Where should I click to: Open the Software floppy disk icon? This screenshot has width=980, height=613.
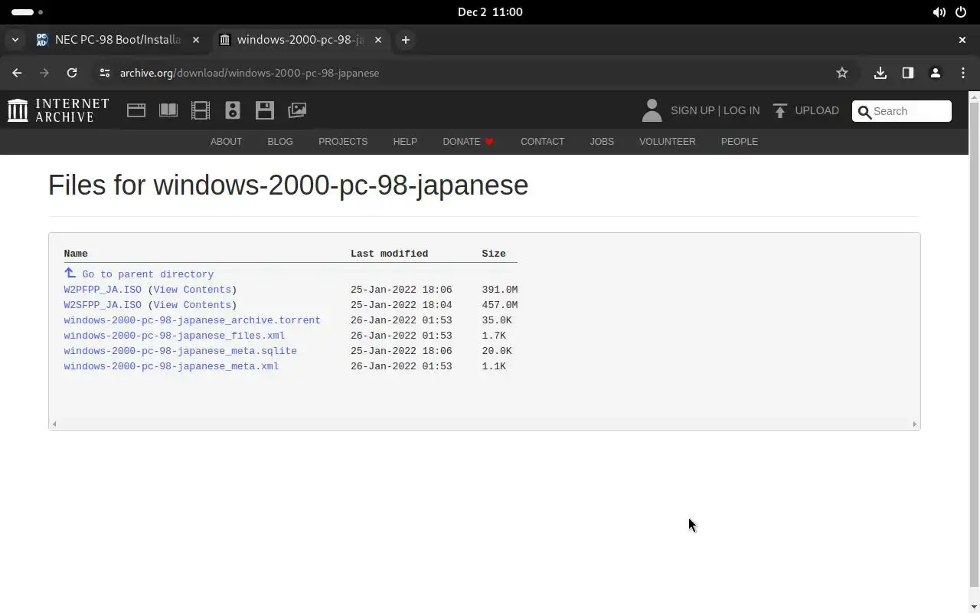click(265, 110)
